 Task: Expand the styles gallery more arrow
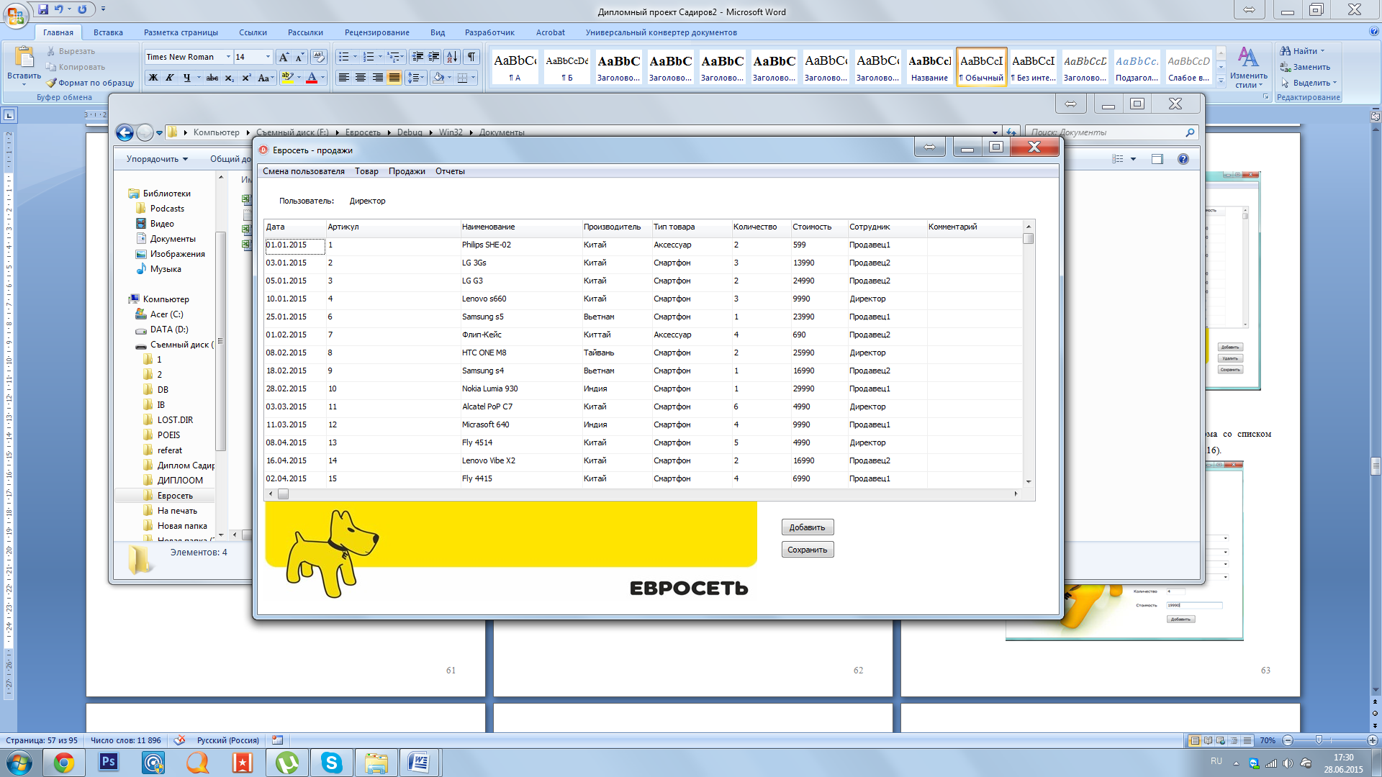pos(1221,82)
